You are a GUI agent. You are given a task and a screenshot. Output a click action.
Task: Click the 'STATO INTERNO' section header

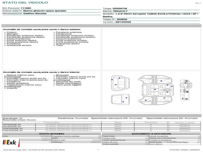coord(52,134)
